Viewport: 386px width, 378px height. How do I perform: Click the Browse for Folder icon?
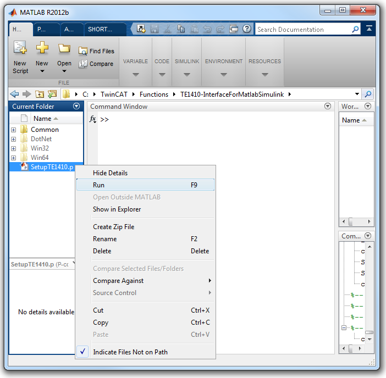pos(52,94)
